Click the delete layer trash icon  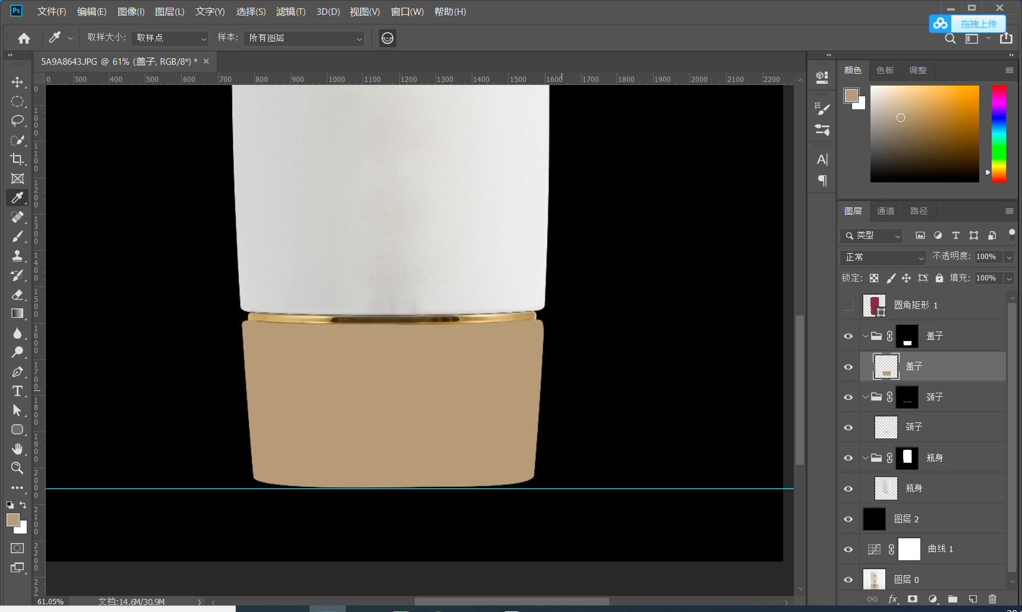pos(992,599)
